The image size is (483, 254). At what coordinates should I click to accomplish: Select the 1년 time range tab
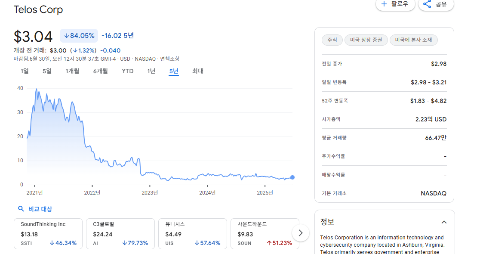pos(151,71)
